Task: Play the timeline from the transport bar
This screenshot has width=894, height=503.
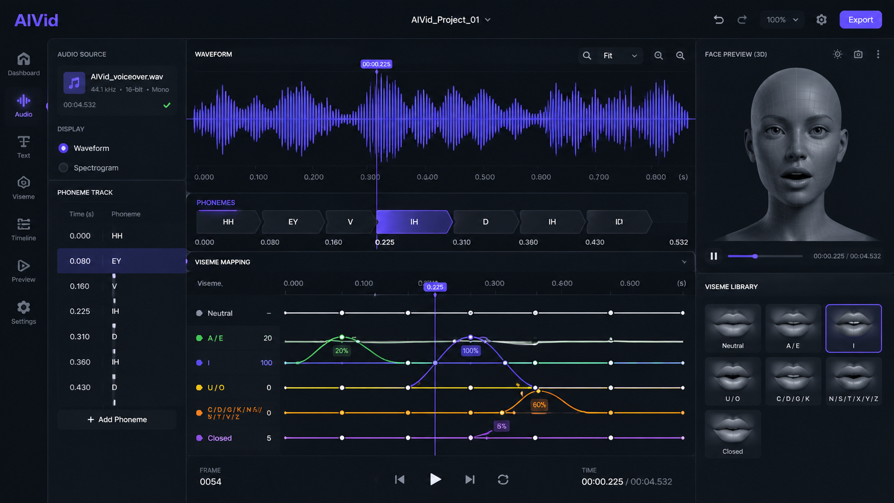Action: pyautogui.click(x=435, y=479)
